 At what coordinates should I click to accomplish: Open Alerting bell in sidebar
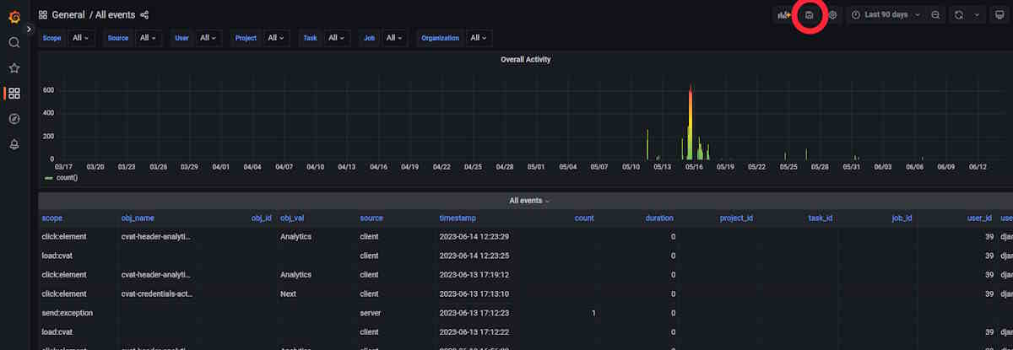(14, 144)
